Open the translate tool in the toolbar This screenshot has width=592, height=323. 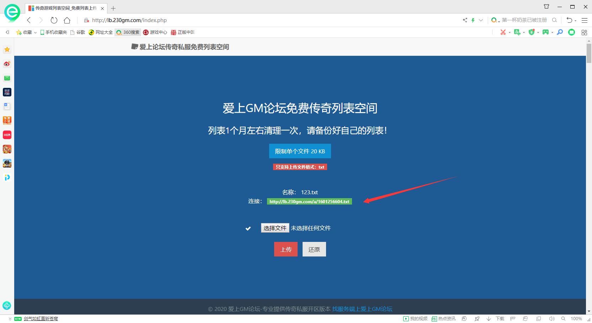[517, 32]
